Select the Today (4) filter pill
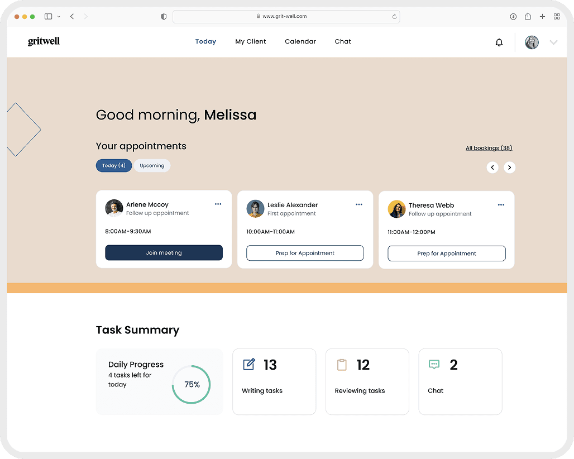The height and width of the screenshot is (459, 574). pyautogui.click(x=114, y=165)
